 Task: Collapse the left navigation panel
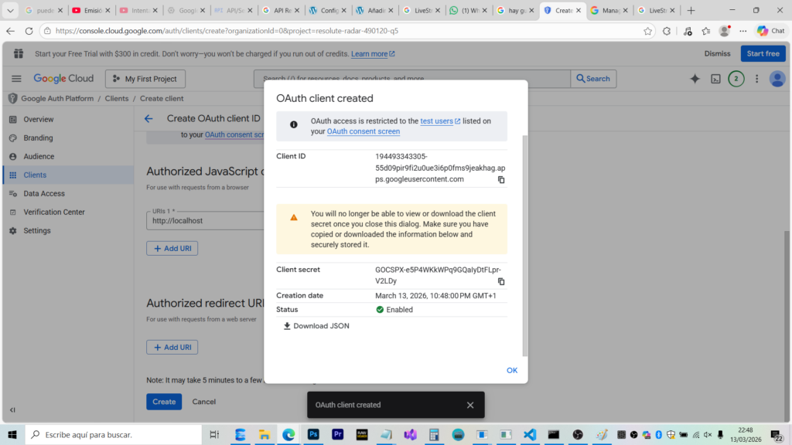(12, 409)
